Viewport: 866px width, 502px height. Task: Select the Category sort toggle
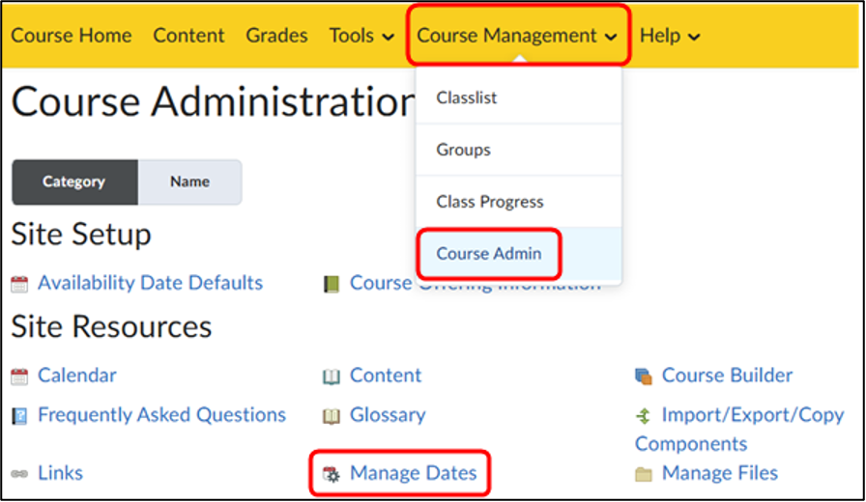click(74, 182)
